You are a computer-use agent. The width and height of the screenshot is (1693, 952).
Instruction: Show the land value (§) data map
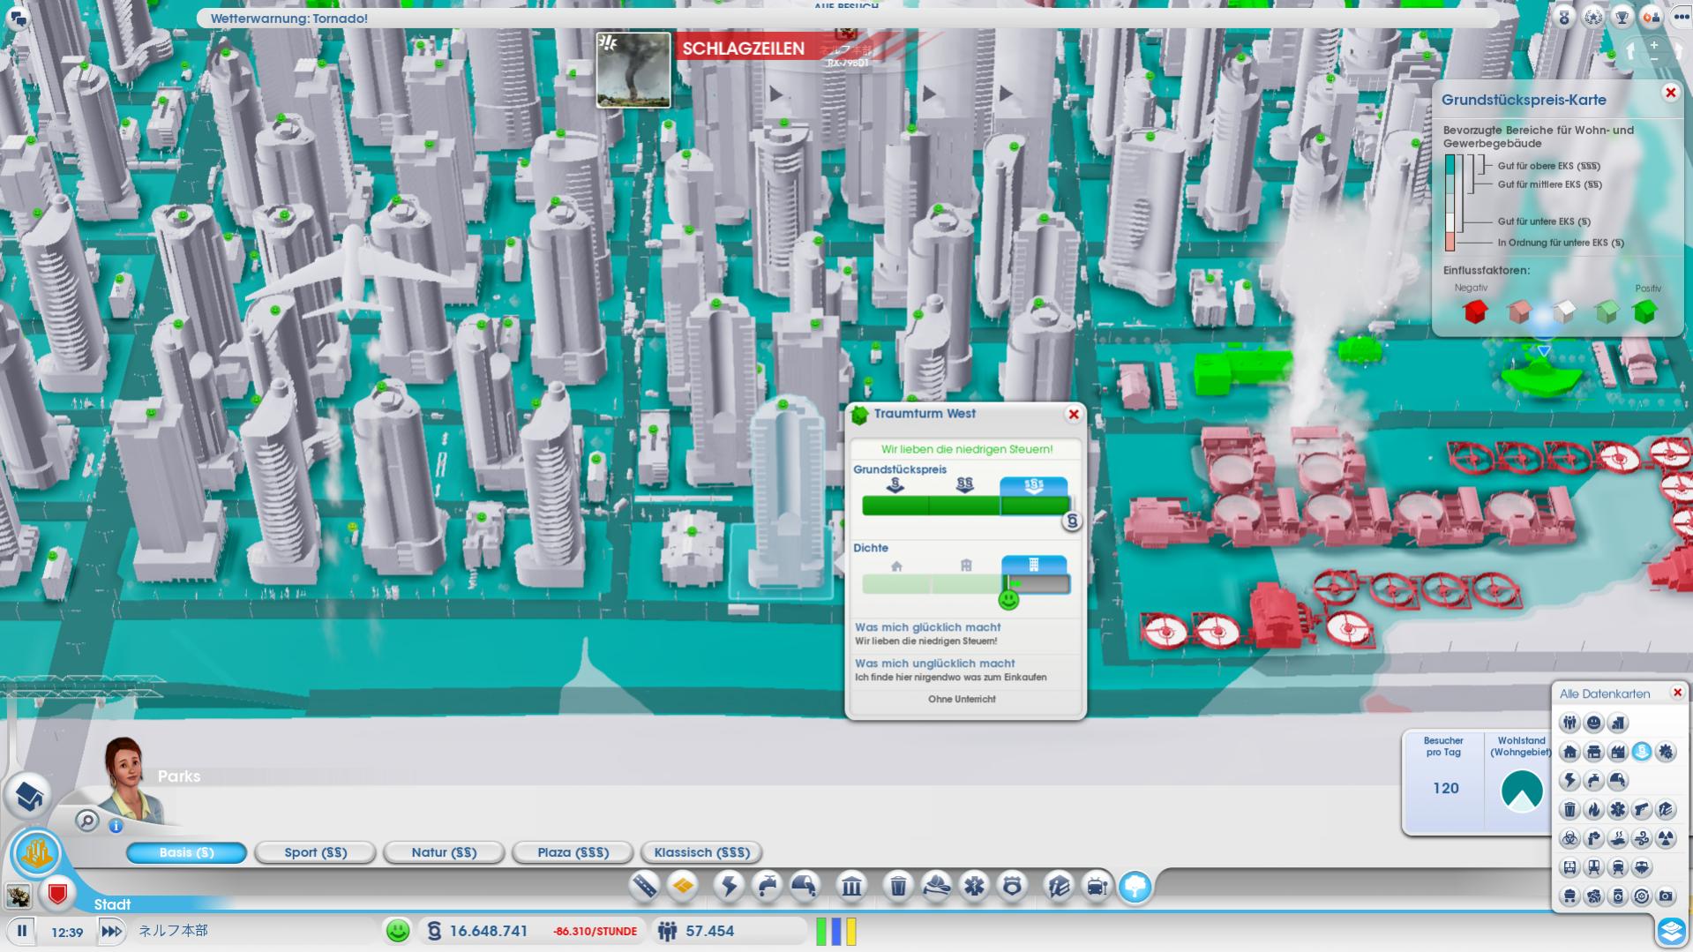coord(1641,752)
